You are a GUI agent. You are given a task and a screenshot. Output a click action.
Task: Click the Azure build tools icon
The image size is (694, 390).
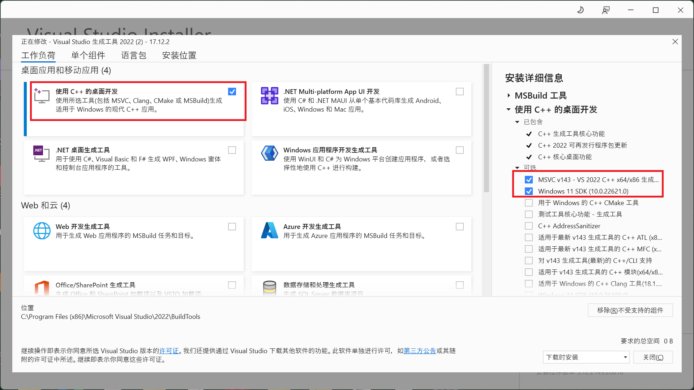point(269,231)
